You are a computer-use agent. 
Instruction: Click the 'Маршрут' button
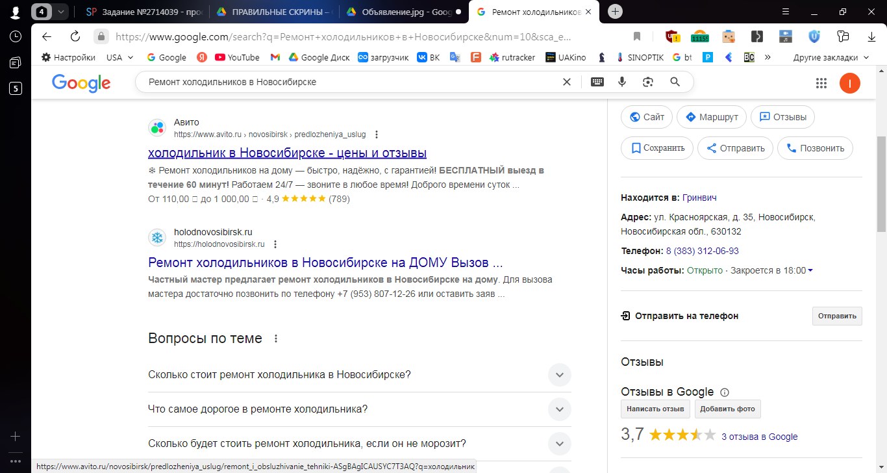tap(712, 117)
